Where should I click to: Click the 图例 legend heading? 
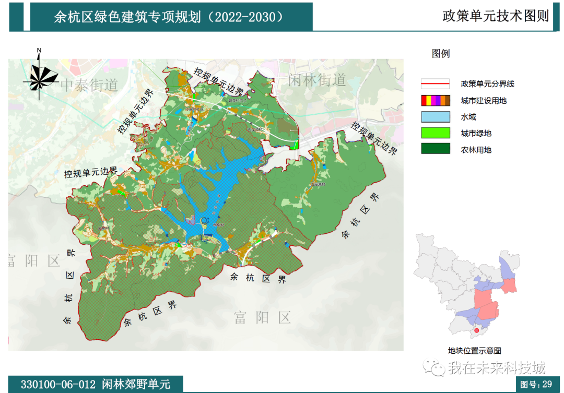[441, 54]
